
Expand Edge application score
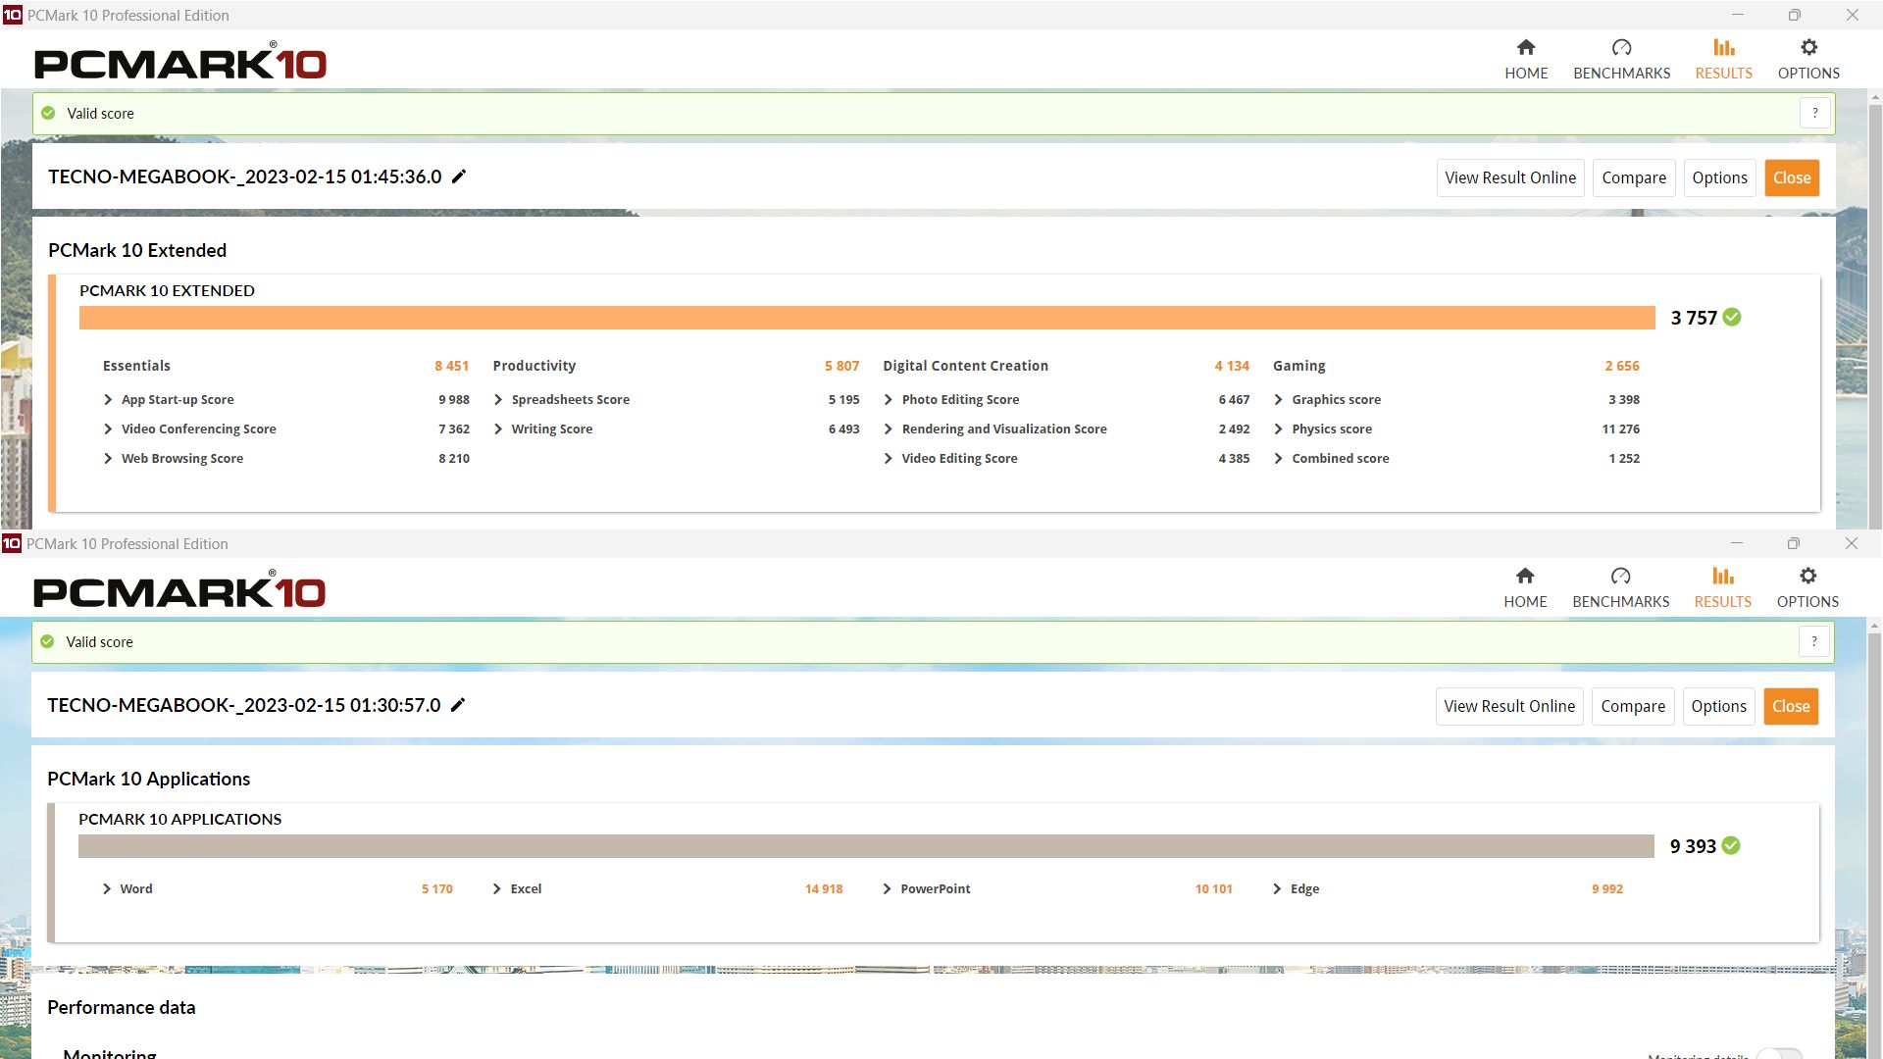(x=1276, y=888)
